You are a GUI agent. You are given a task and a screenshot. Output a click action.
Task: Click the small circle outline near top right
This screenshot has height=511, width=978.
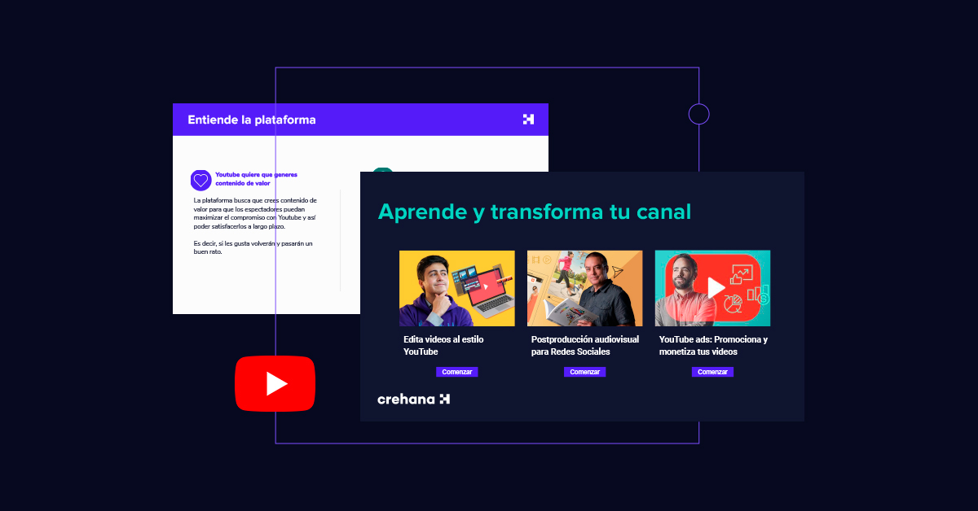click(x=699, y=113)
